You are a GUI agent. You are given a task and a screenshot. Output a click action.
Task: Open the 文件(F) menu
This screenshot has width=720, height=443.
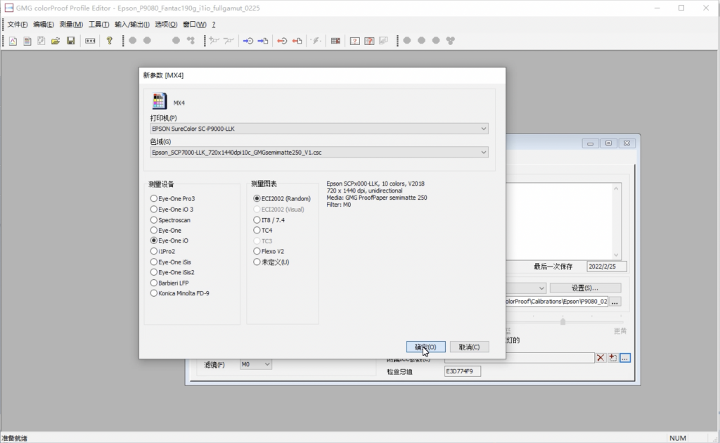(x=18, y=25)
